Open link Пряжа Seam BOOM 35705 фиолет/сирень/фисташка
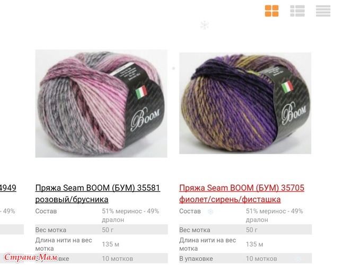The width and height of the screenshot is (344, 265). pos(242,193)
